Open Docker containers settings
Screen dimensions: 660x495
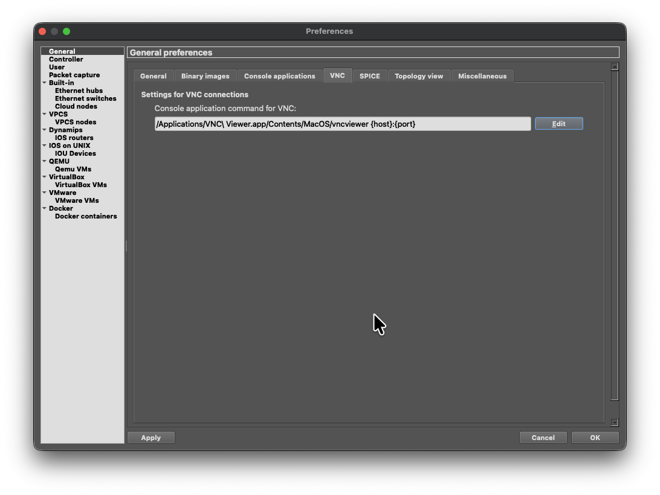86,216
